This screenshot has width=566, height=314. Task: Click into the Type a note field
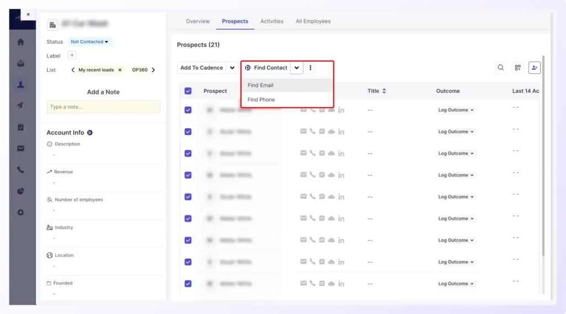click(103, 107)
